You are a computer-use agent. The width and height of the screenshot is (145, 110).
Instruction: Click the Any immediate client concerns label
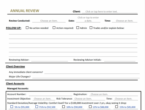click(x=26, y=72)
